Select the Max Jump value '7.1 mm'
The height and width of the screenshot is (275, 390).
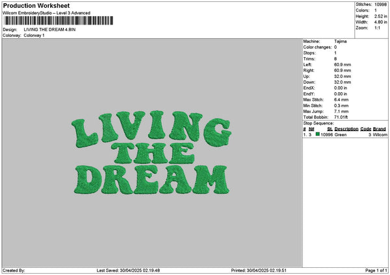point(341,112)
